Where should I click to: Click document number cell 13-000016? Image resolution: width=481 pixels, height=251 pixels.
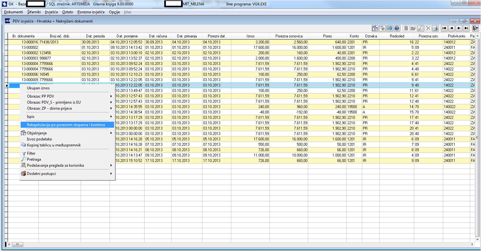[x=24, y=42]
